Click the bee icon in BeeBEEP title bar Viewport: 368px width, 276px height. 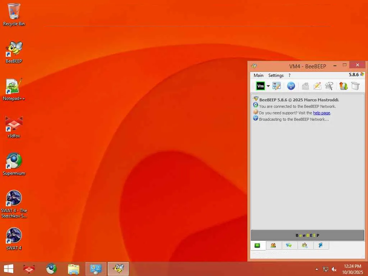[x=254, y=66]
